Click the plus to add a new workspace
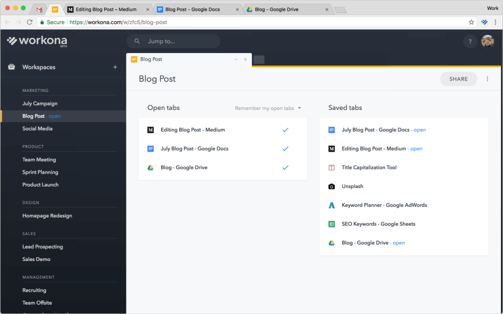The width and height of the screenshot is (503, 314). click(x=115, y=67)
